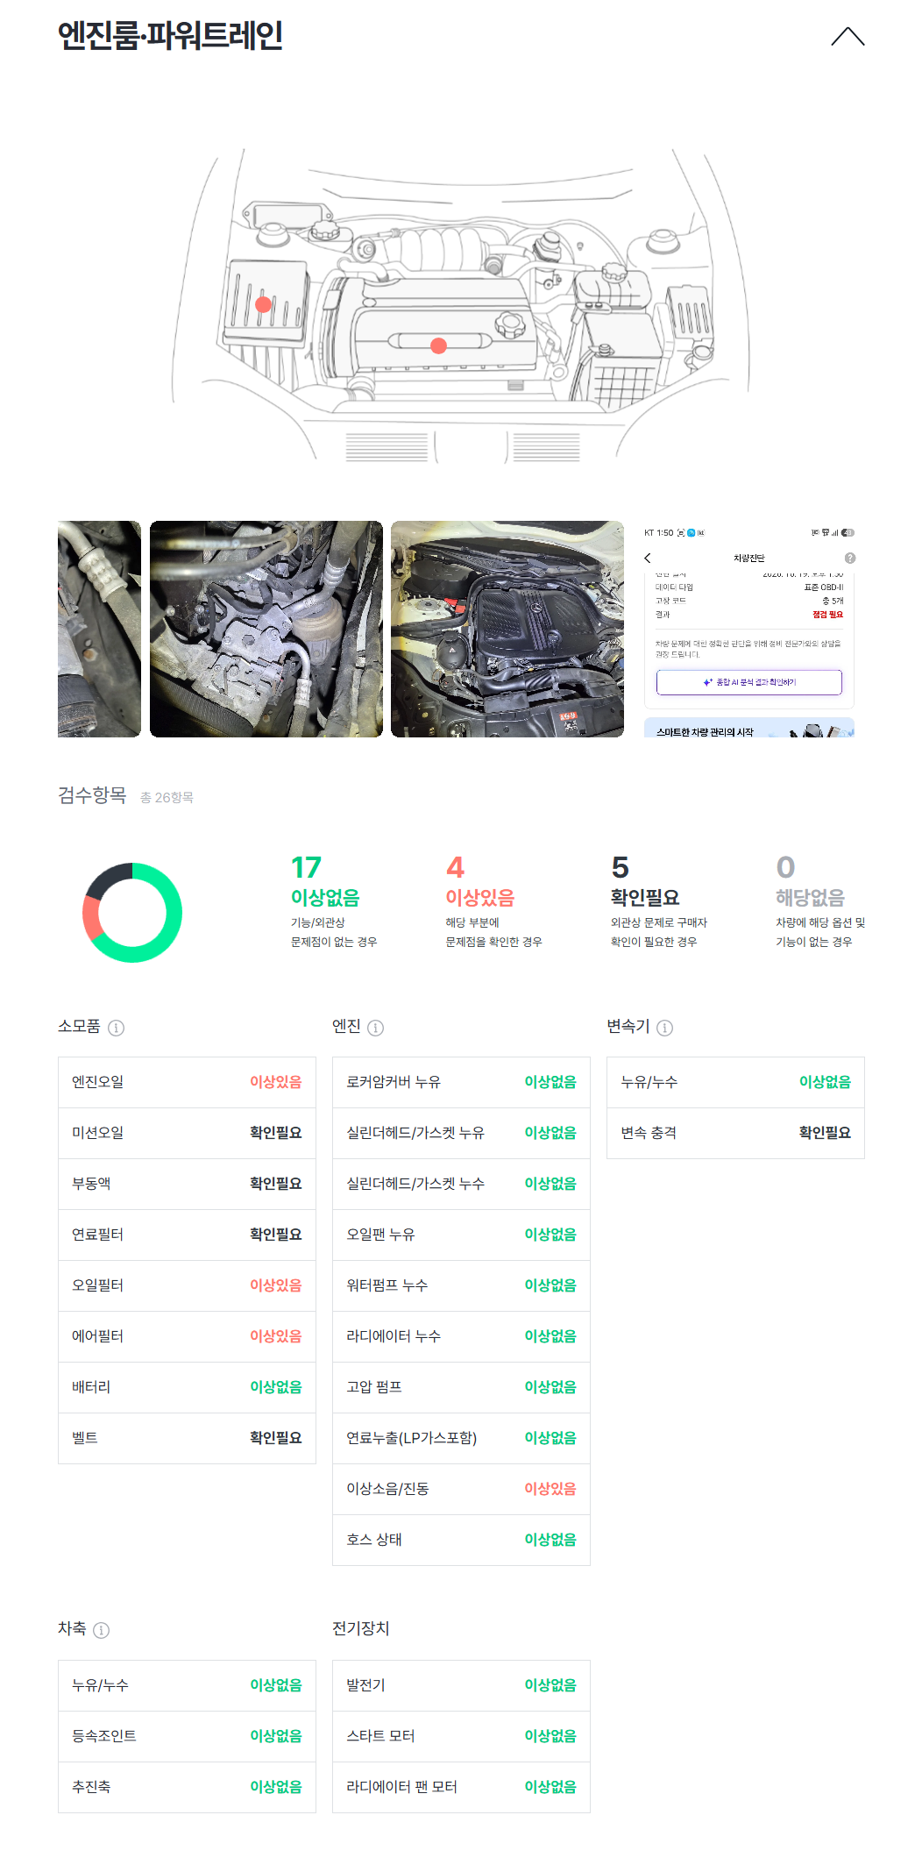Click the 라디에이터 누수 row
The width and height of the screenshot is (915, 1865).
click(x=461, y=1336)
